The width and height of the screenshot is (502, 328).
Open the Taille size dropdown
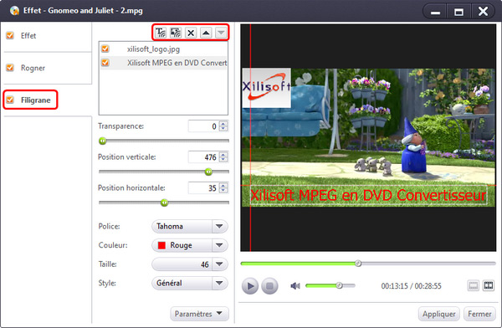pos(190,264)
